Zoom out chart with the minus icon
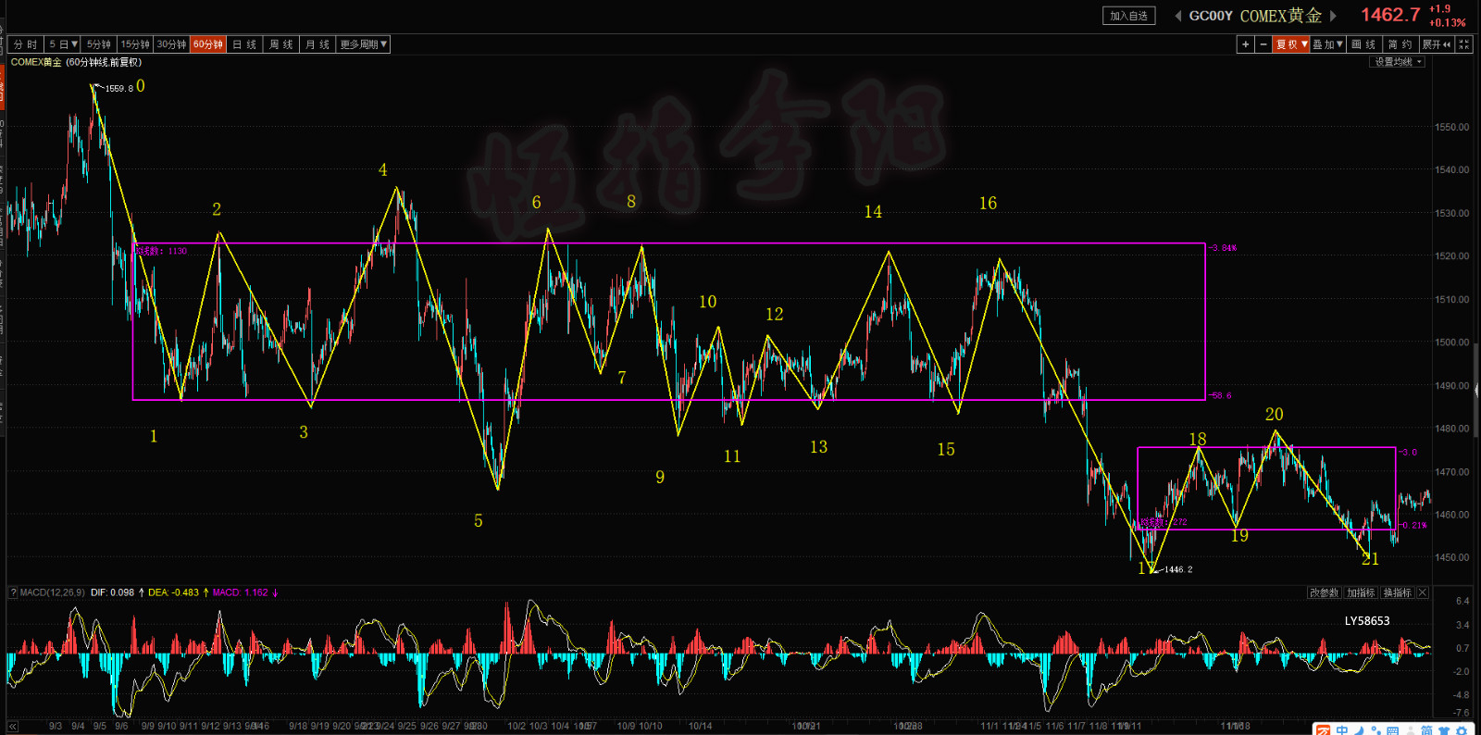Screen dimensions: 1481x735 [x=1263, y=44]
